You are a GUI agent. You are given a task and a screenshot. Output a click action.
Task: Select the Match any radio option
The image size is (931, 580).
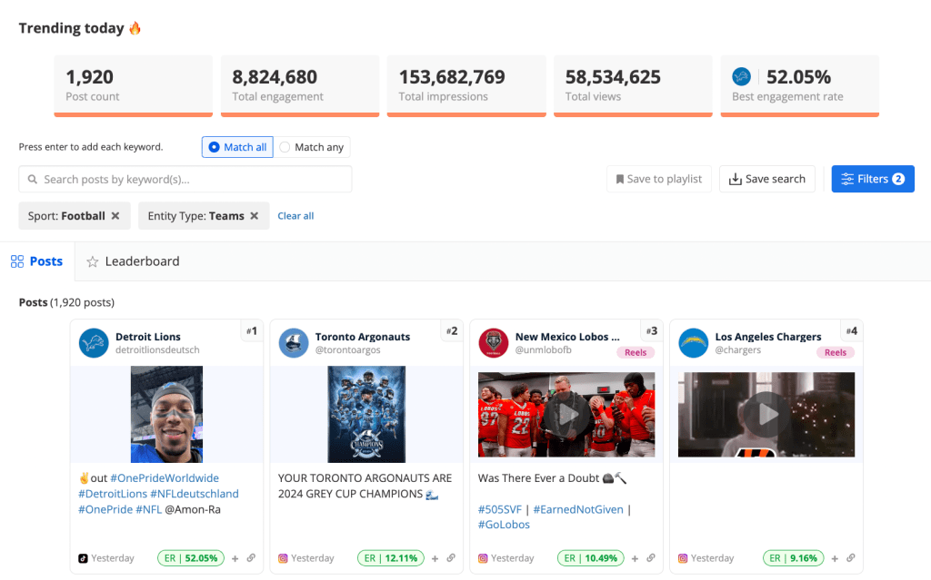coord(285,147)
